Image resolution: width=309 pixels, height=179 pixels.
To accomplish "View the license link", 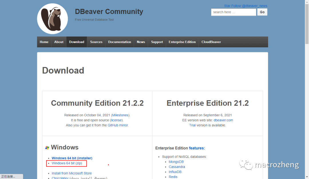I will [x=116, y=120].
